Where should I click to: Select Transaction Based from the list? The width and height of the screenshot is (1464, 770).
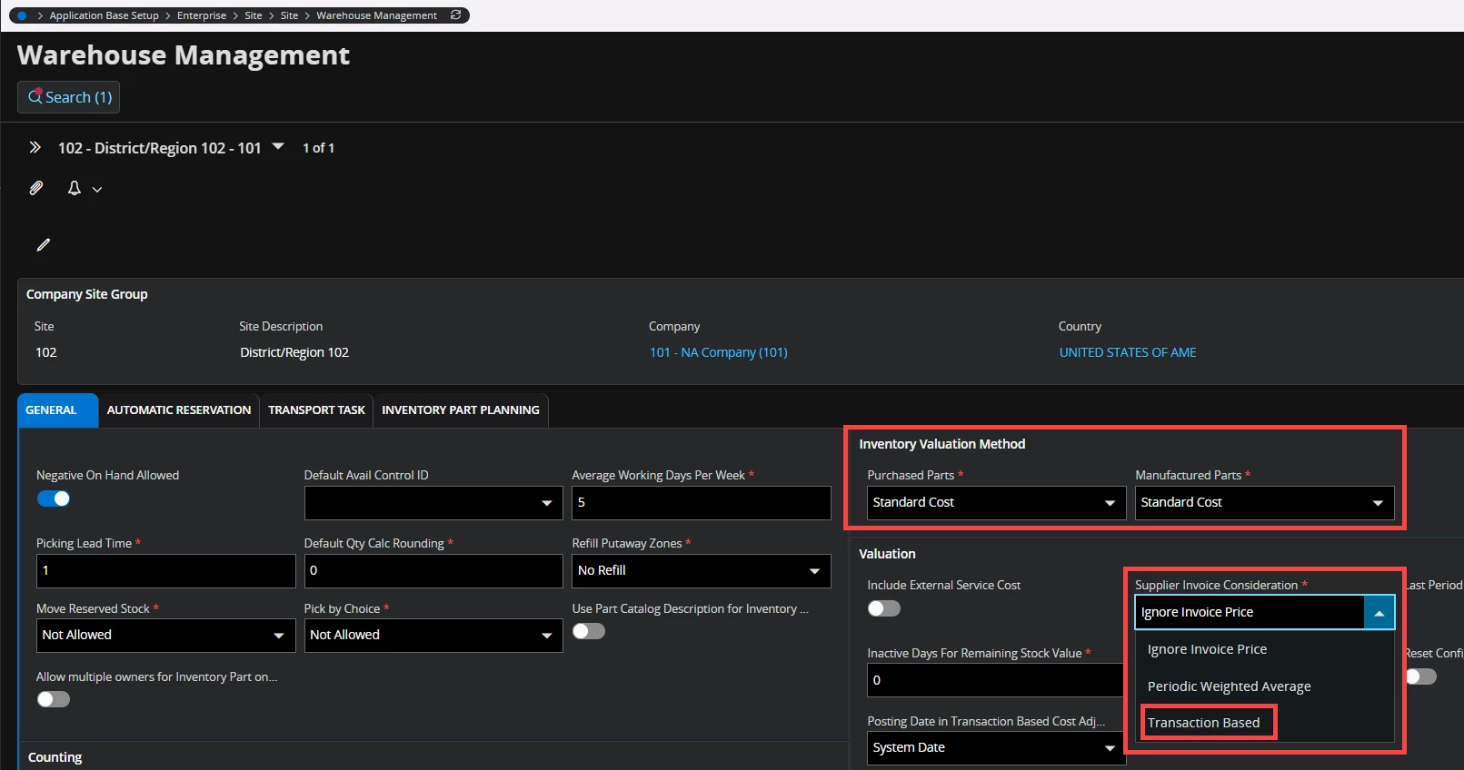1203,723
